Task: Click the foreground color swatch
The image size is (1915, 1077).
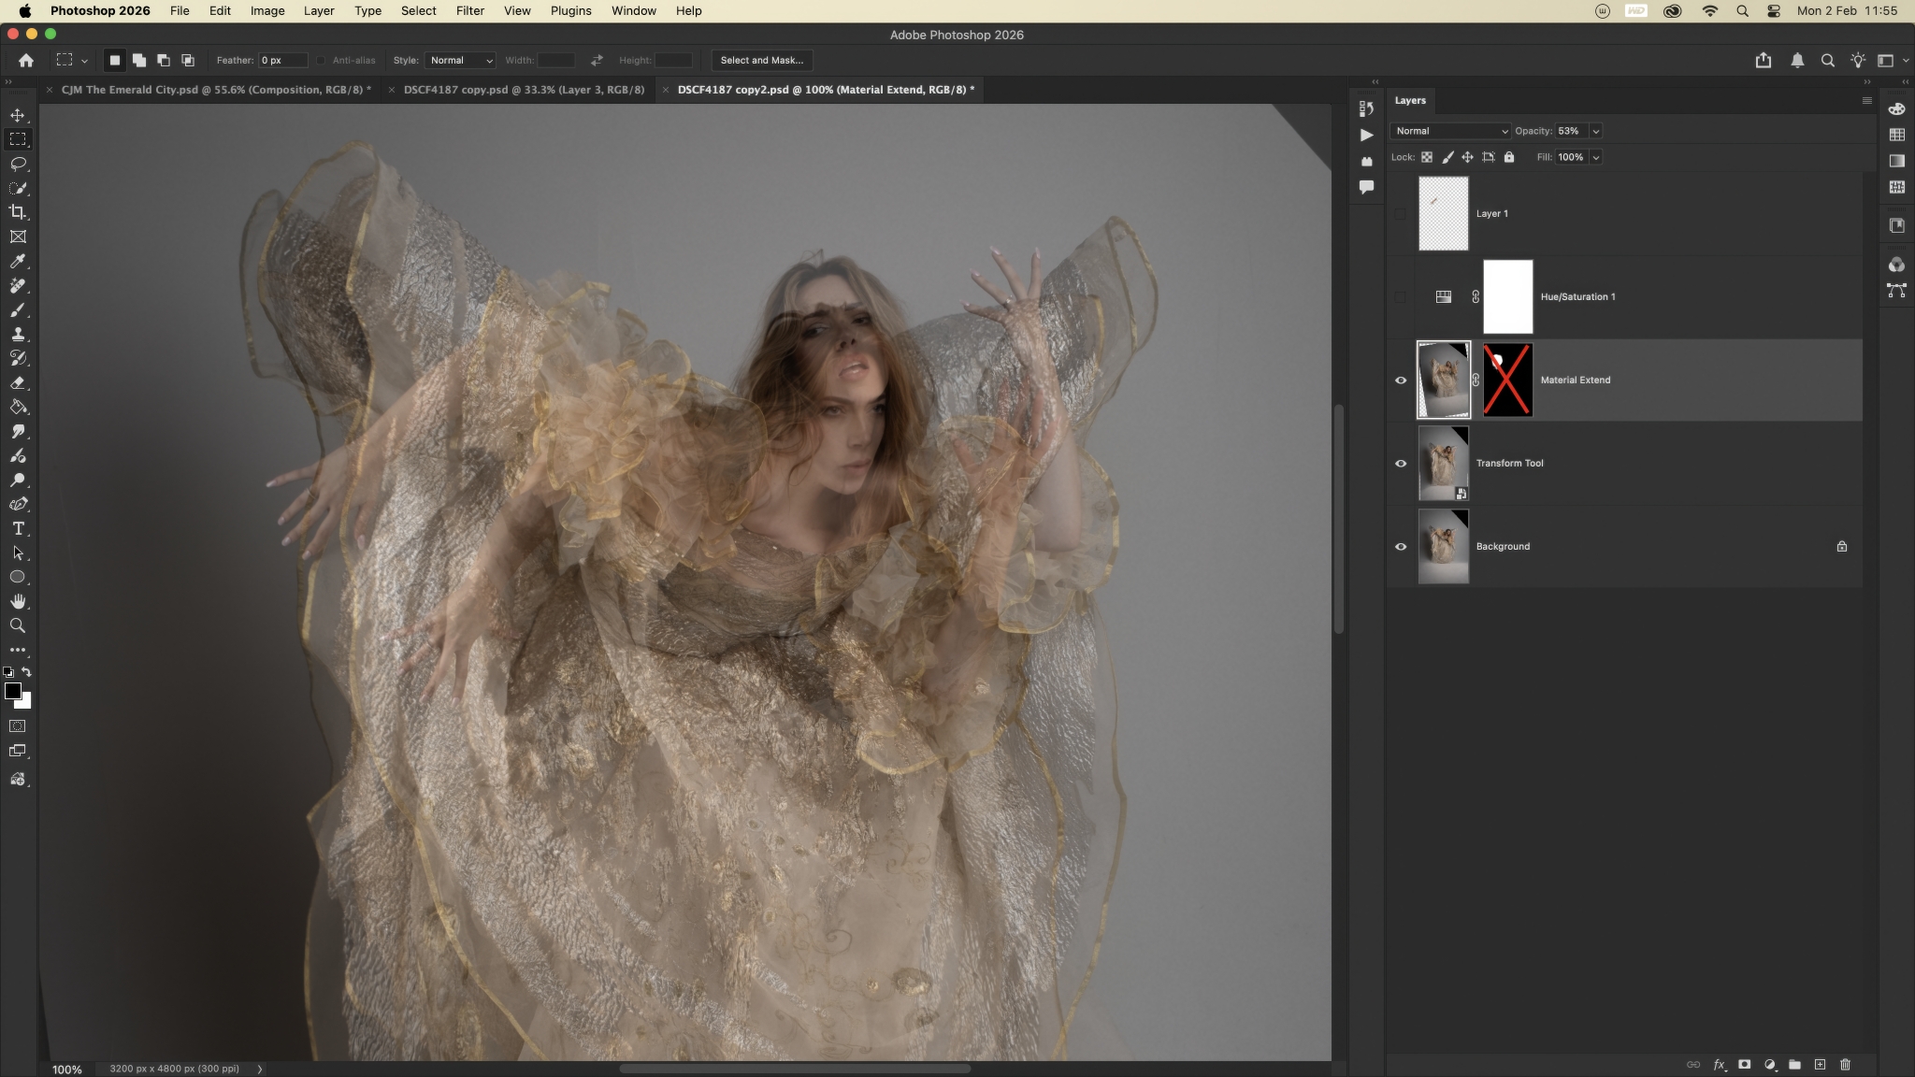Action: 12,691
